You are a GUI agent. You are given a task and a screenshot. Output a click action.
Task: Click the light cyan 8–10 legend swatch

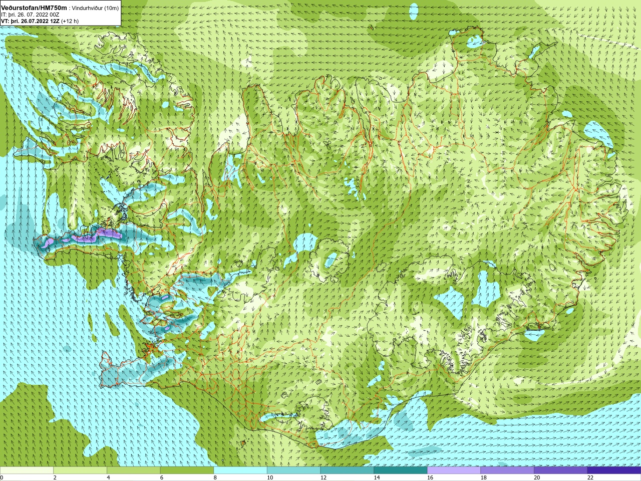[x=240, y=470]
